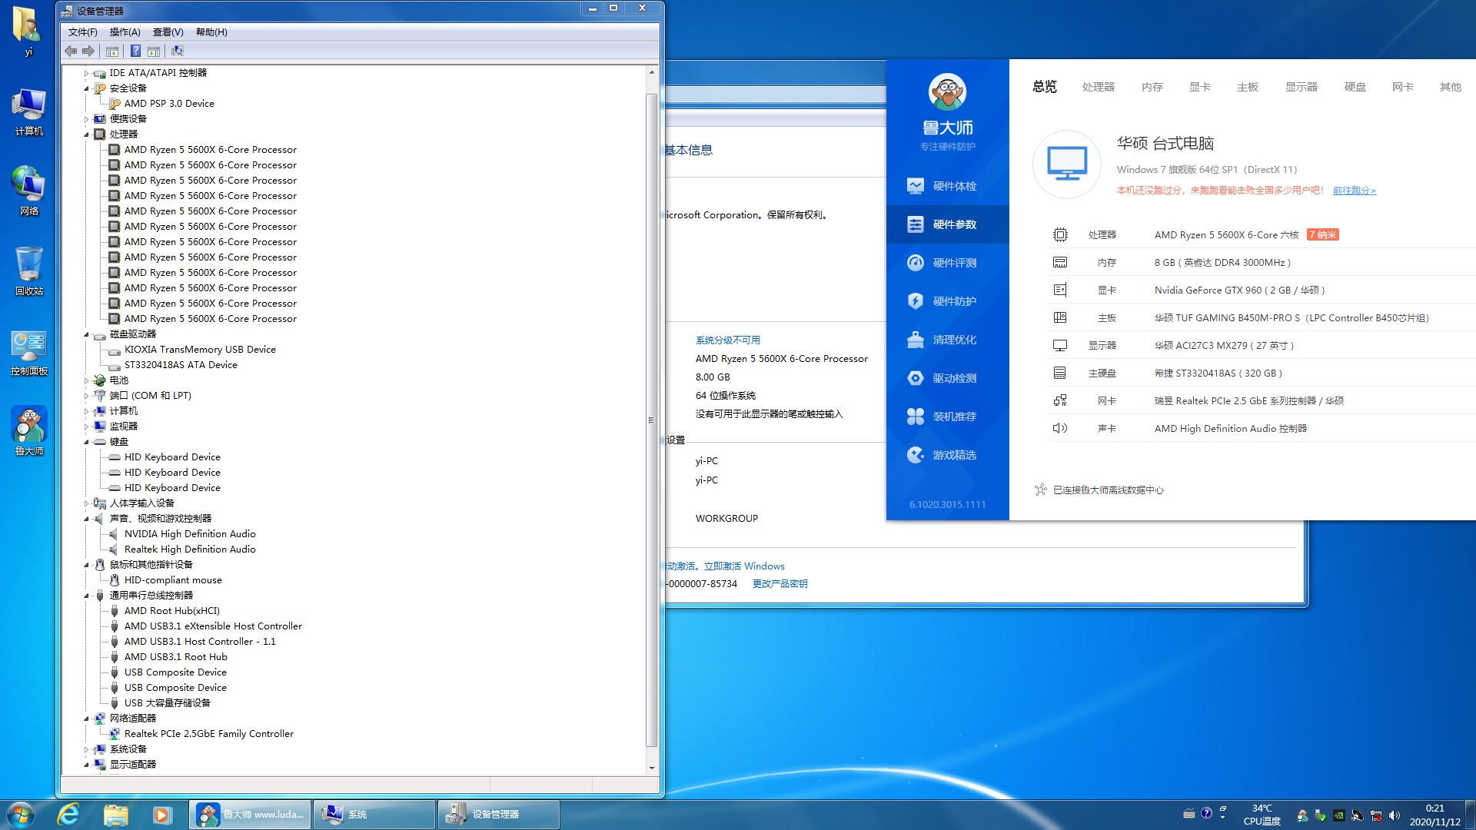Collapse the 磁盘驱动器 node
The height and width of the screenshot is (830, 1476).
coord(86,334)
